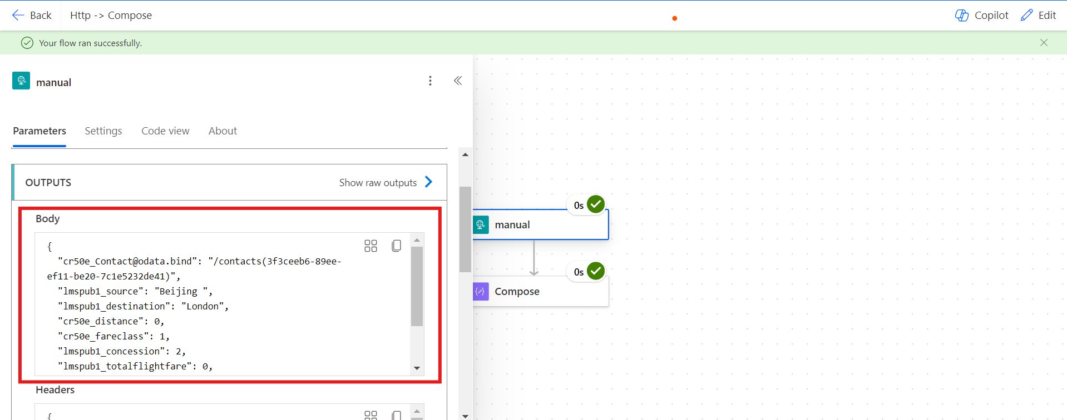This screenshot has height=420, width=1067.
Task: Copy the Headers output to clipboard
Action: coord(396,415)
